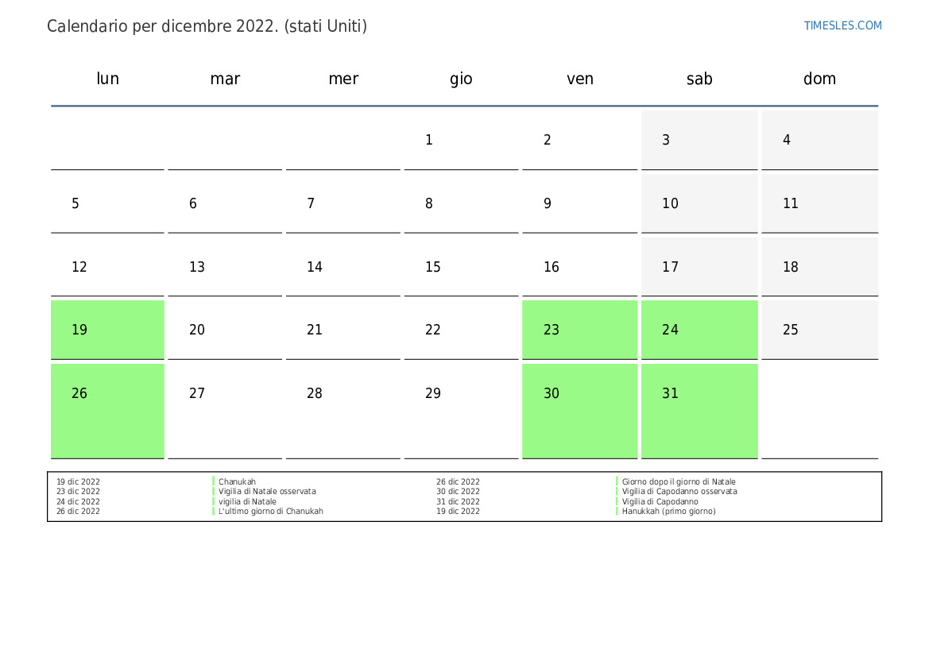The height and width of the screenshot is (657, 929).
Task: Click the green day 26 cell
Action: [x=107, y=412]
